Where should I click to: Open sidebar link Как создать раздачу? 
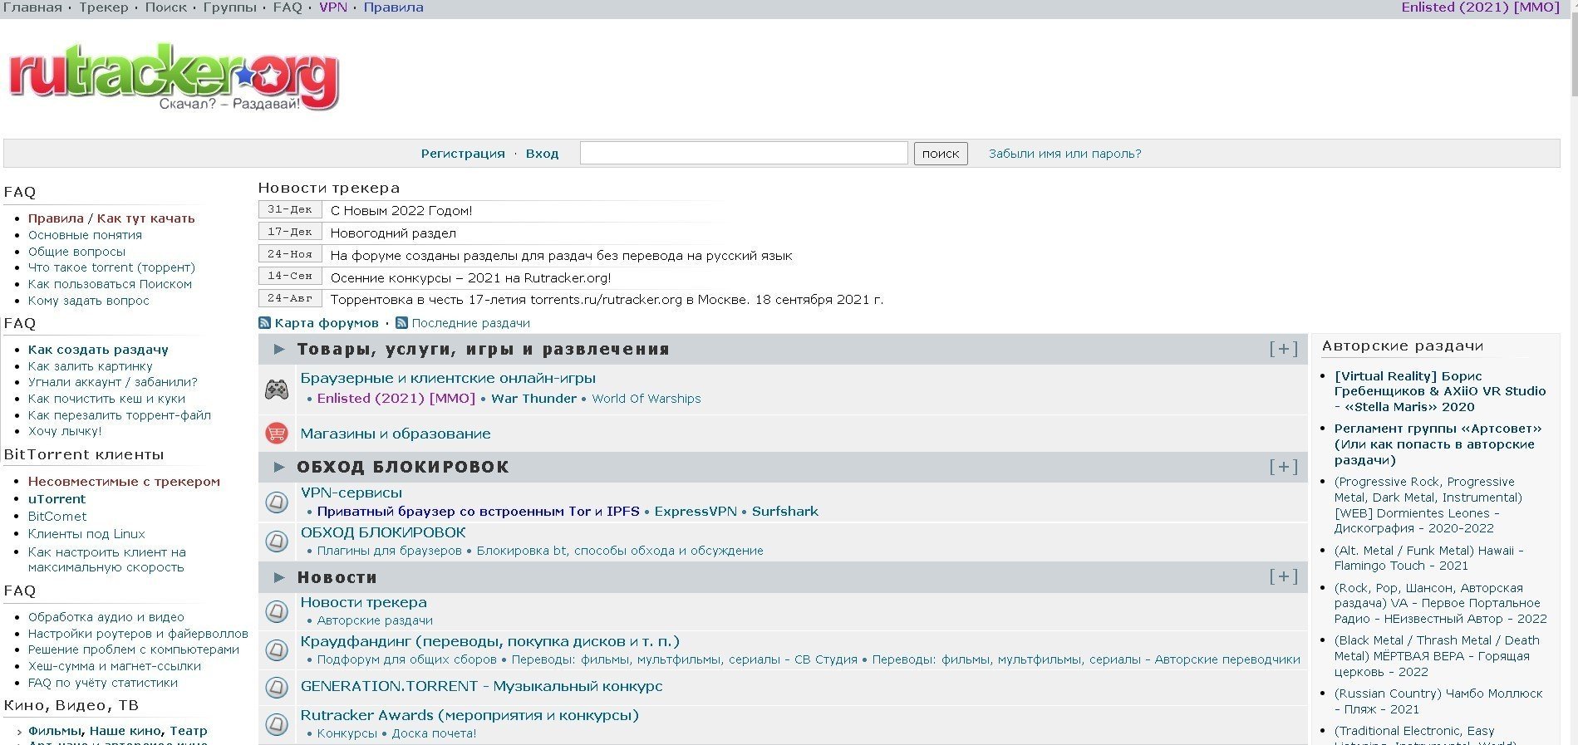(x=98, y=350)
